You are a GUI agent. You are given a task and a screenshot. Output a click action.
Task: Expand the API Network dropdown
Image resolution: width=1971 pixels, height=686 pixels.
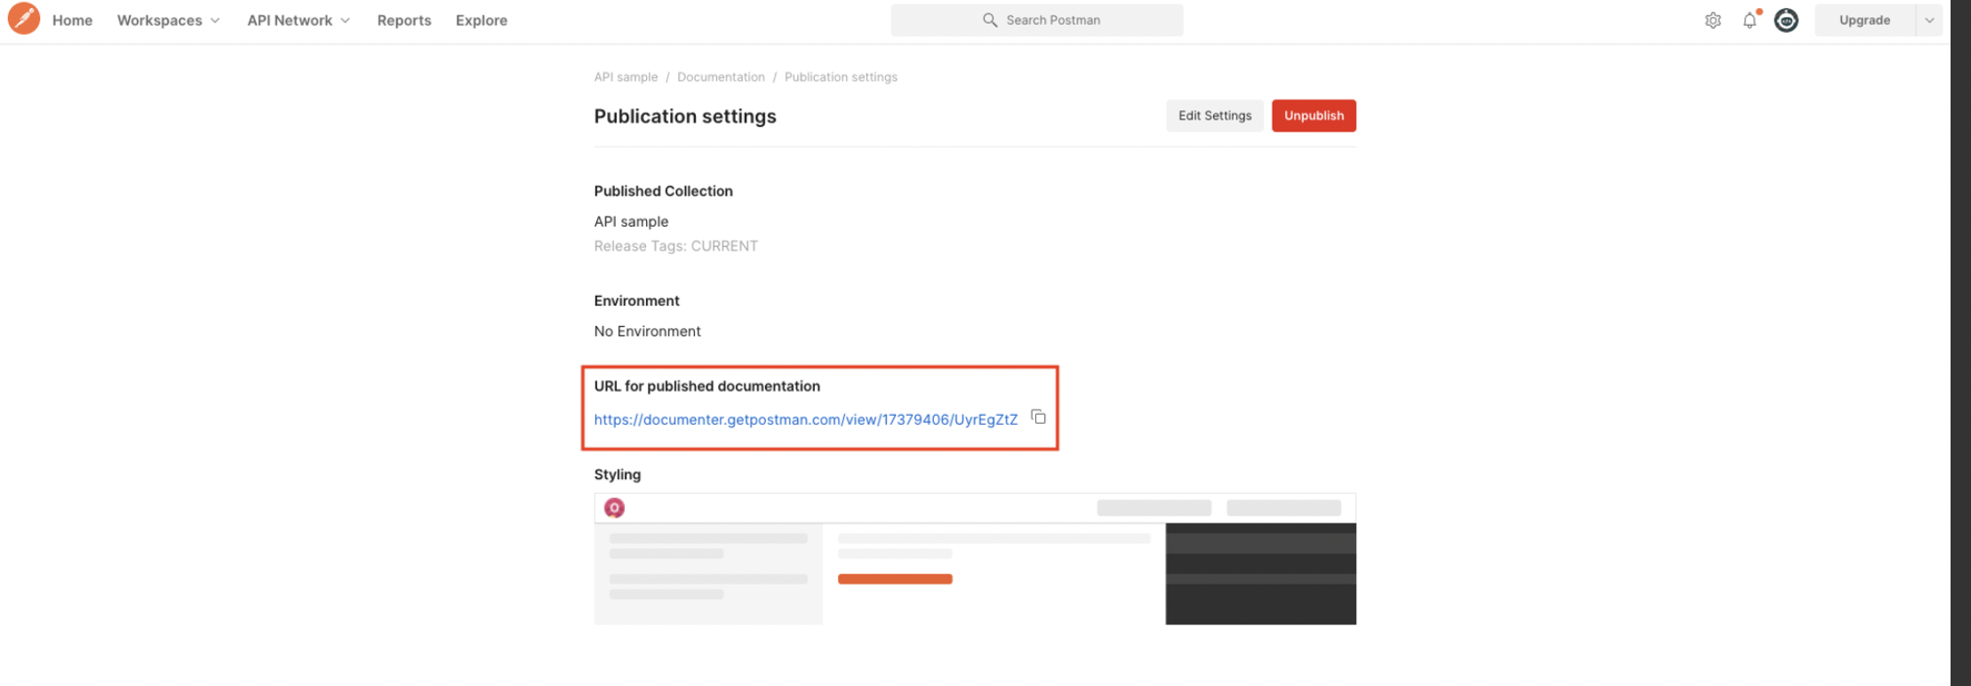[299, 20]
